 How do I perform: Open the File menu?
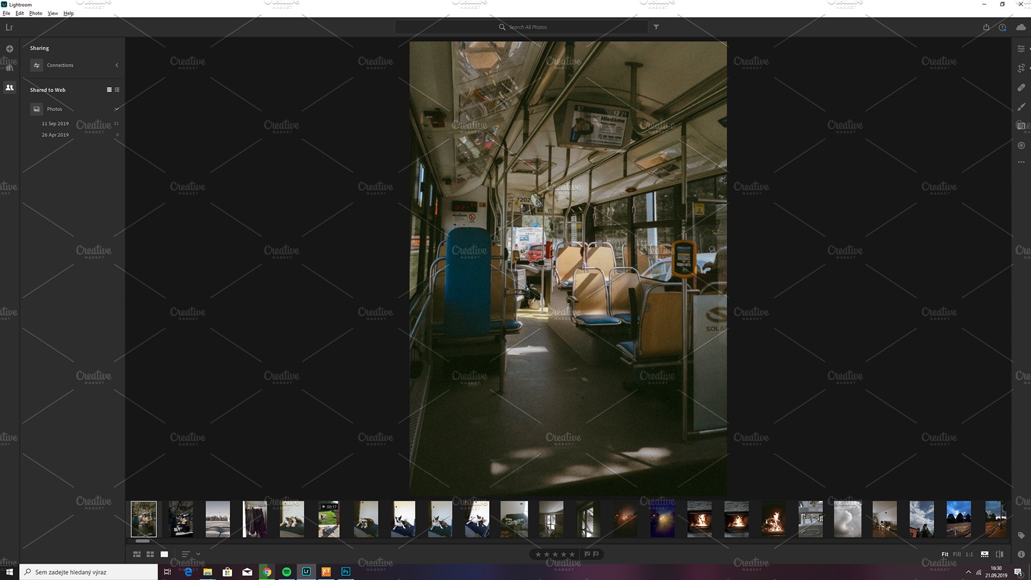tap(6, 13)
